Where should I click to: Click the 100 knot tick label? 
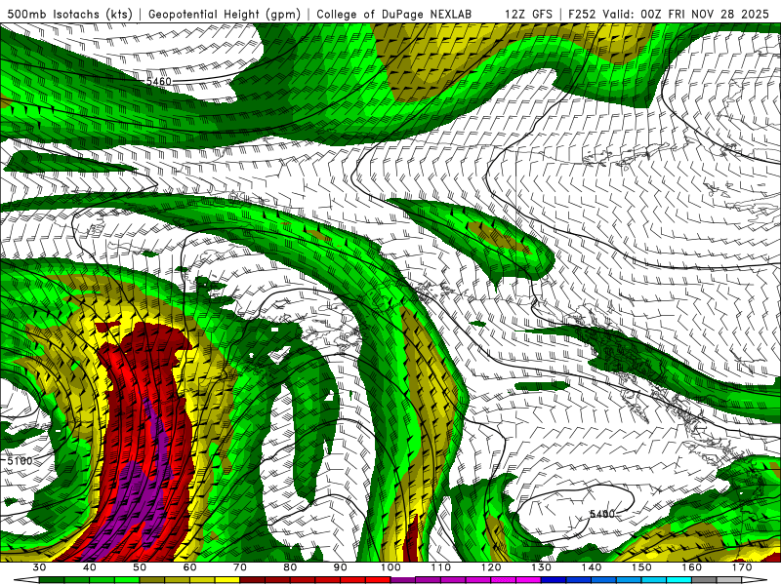tap(391, 567)
